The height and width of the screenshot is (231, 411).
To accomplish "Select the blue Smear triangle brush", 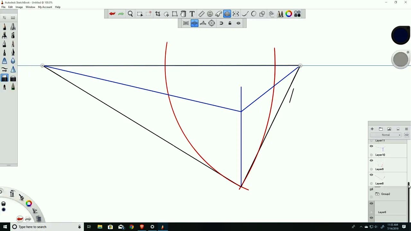I will [4, 61].
